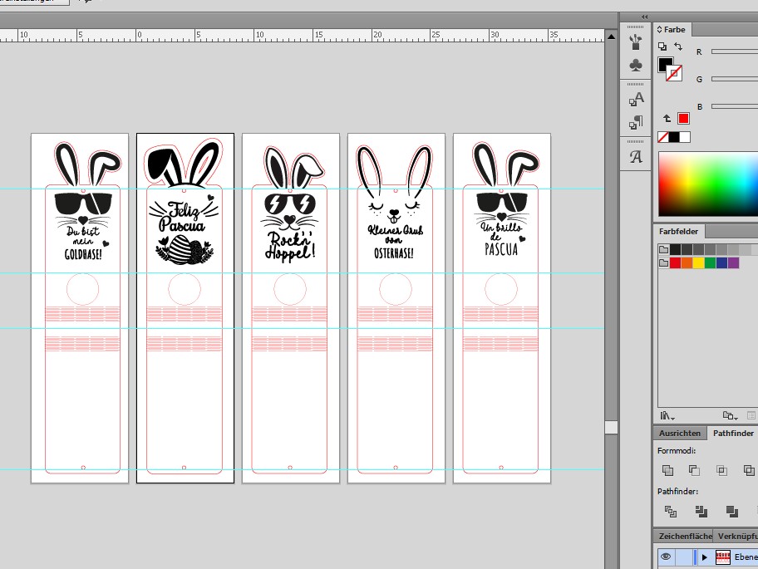Click the Minus Front shape mode icon
Image resolution: width=758 pixels, height=569 pixels.
tap(695, 470)
